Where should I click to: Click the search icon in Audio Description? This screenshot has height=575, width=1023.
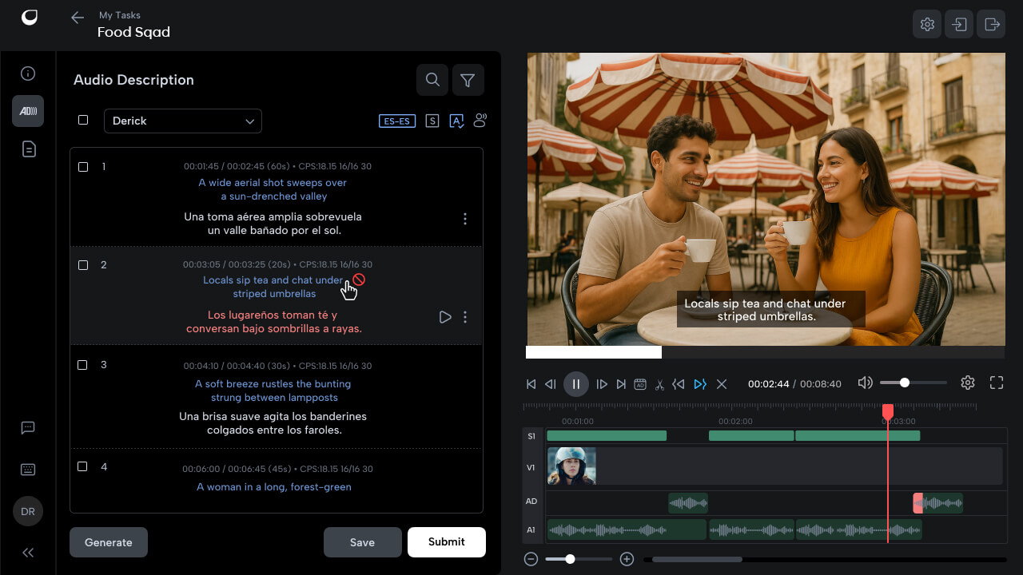pos(432,80)
